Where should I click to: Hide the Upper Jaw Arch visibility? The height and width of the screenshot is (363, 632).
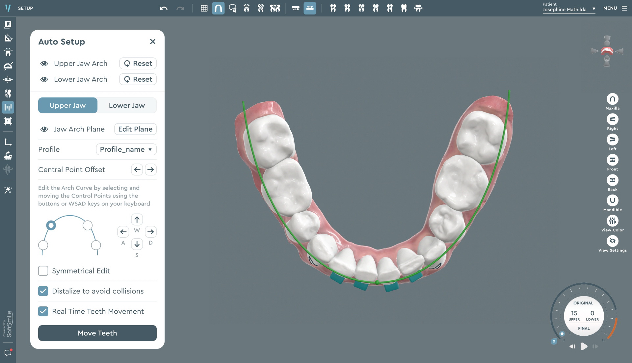44,64
